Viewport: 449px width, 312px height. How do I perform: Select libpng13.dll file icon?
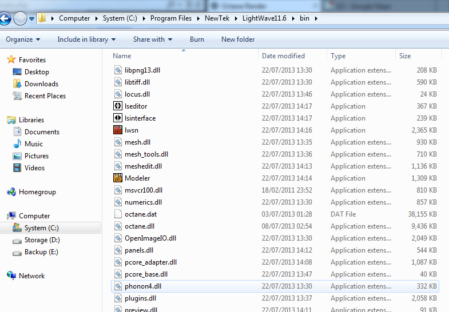click(118, 70)
